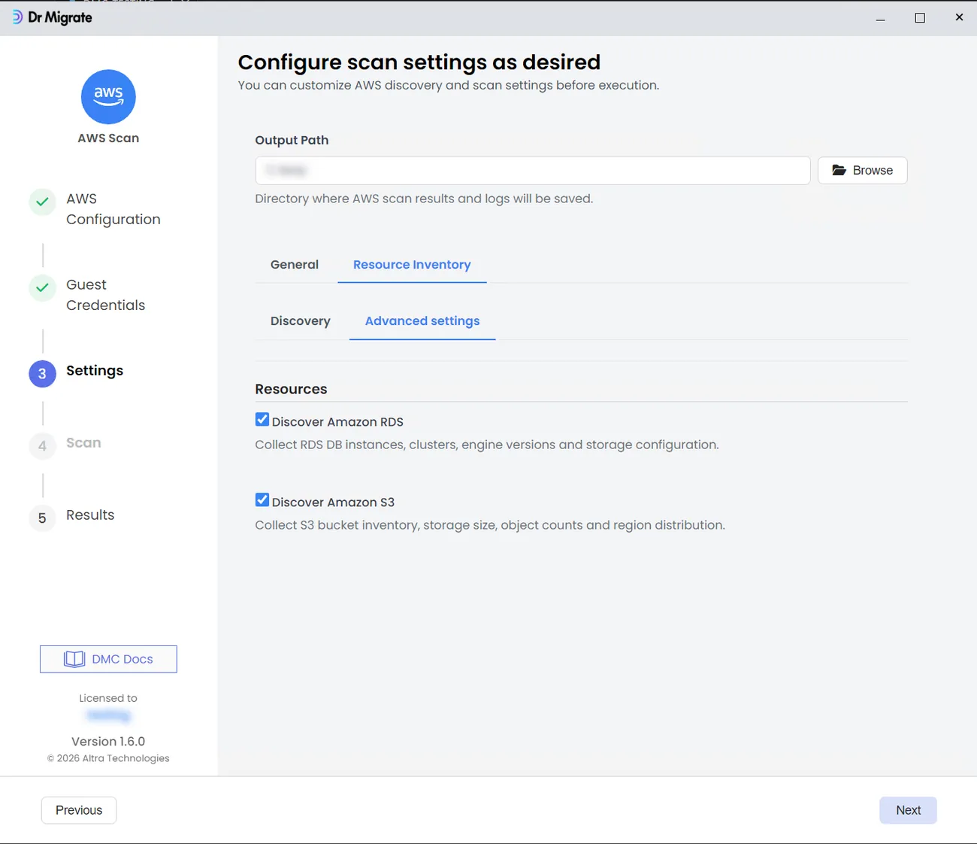Click the Results step label
Viewport: 977px width, 844px height.
90,515
